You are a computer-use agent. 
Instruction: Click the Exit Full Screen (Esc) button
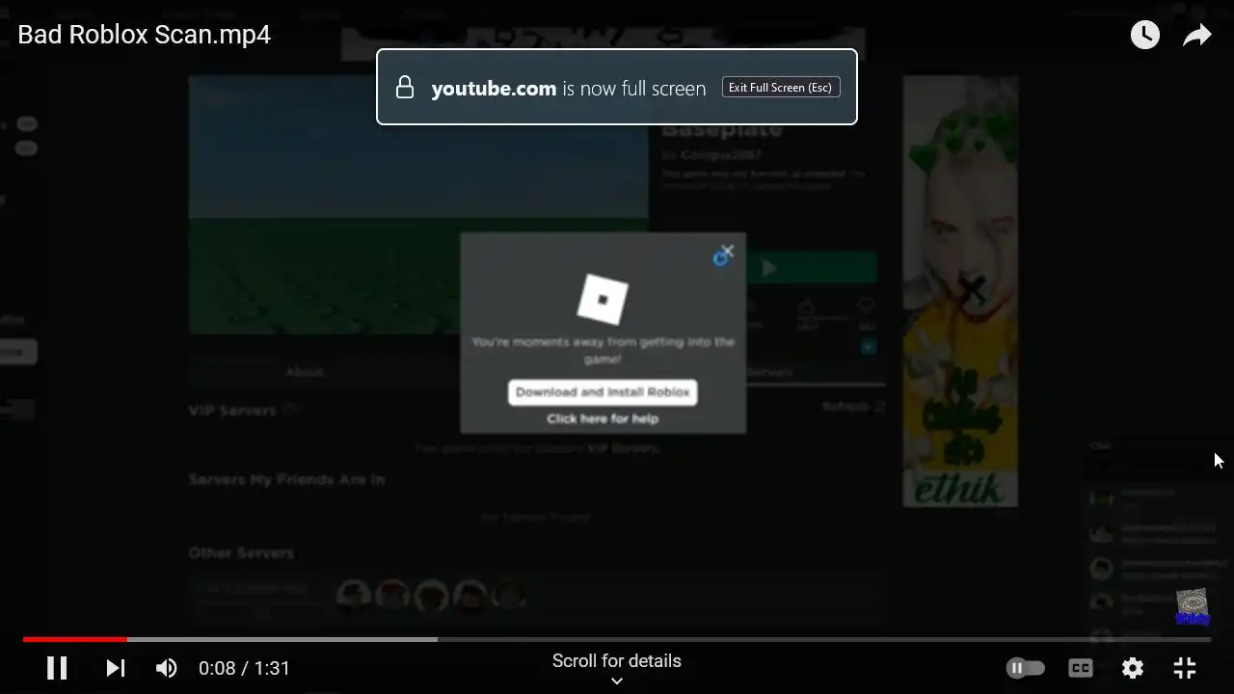[781, 88]
